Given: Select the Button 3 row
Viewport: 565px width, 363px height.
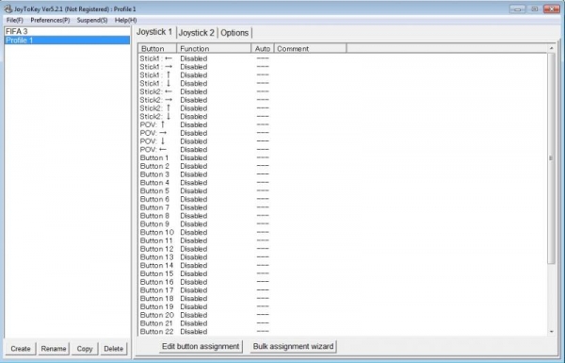Looking at the screenshot, I should (343, 174).
